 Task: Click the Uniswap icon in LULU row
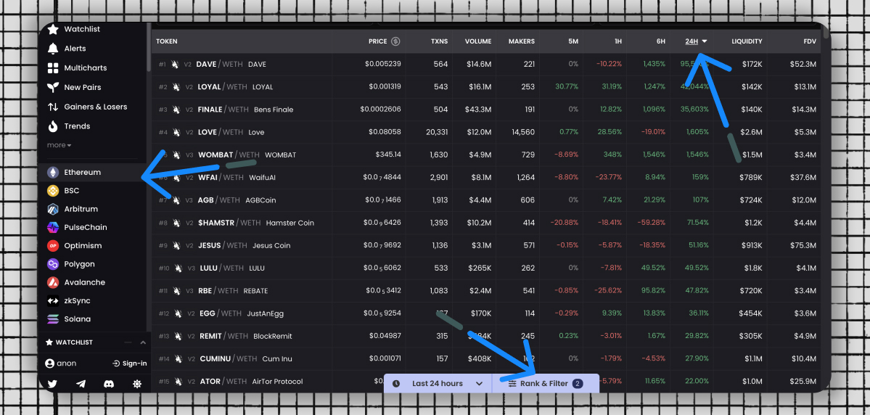178,268
